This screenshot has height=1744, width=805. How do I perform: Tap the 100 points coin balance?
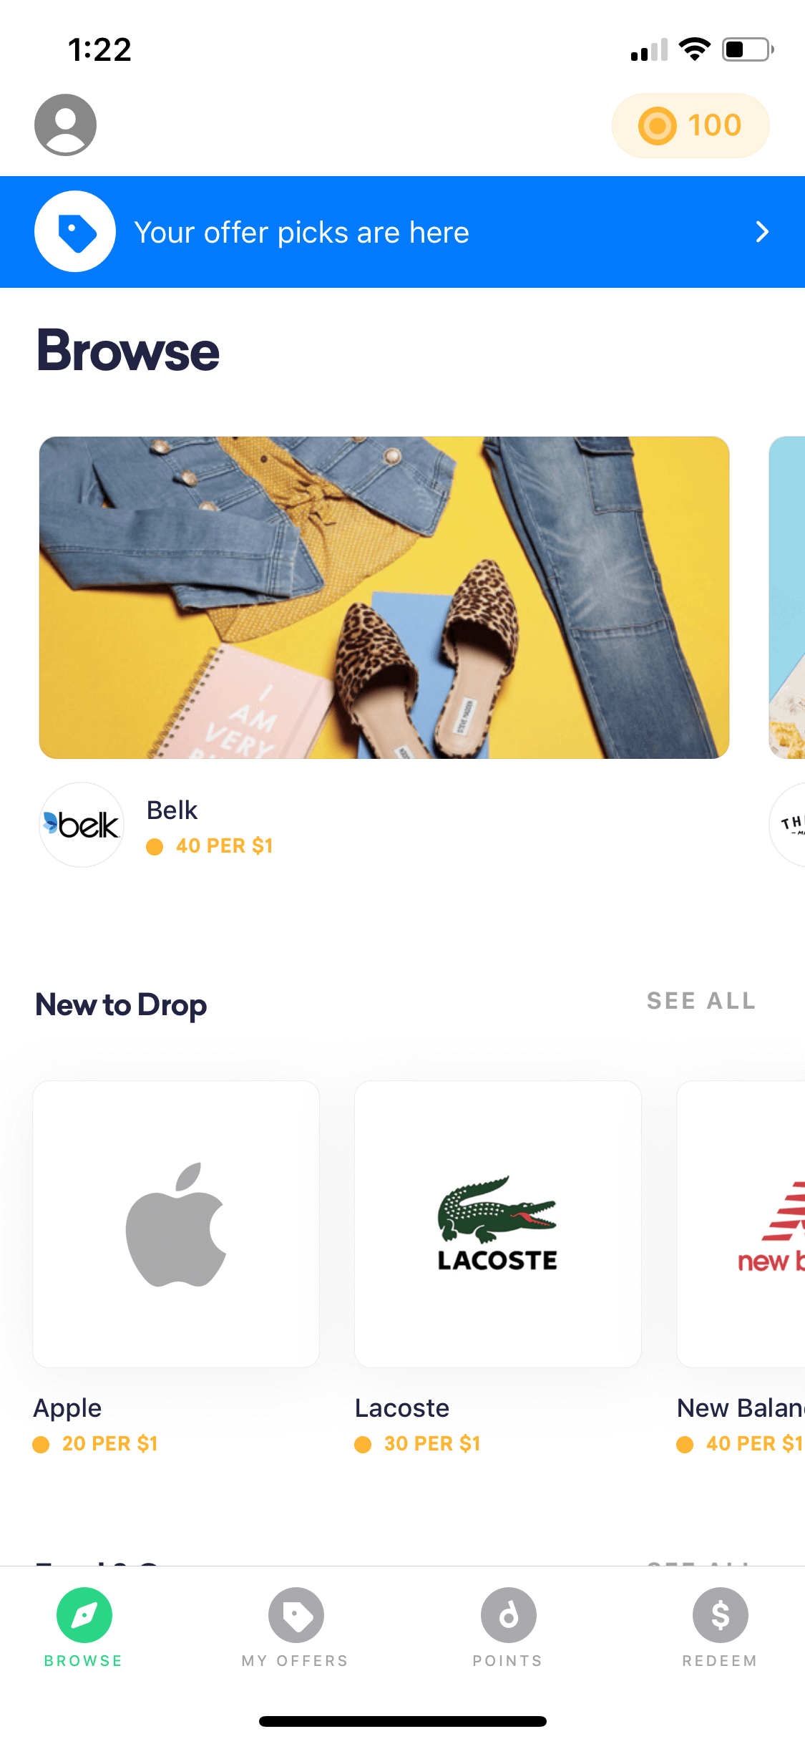coord(691,125)
